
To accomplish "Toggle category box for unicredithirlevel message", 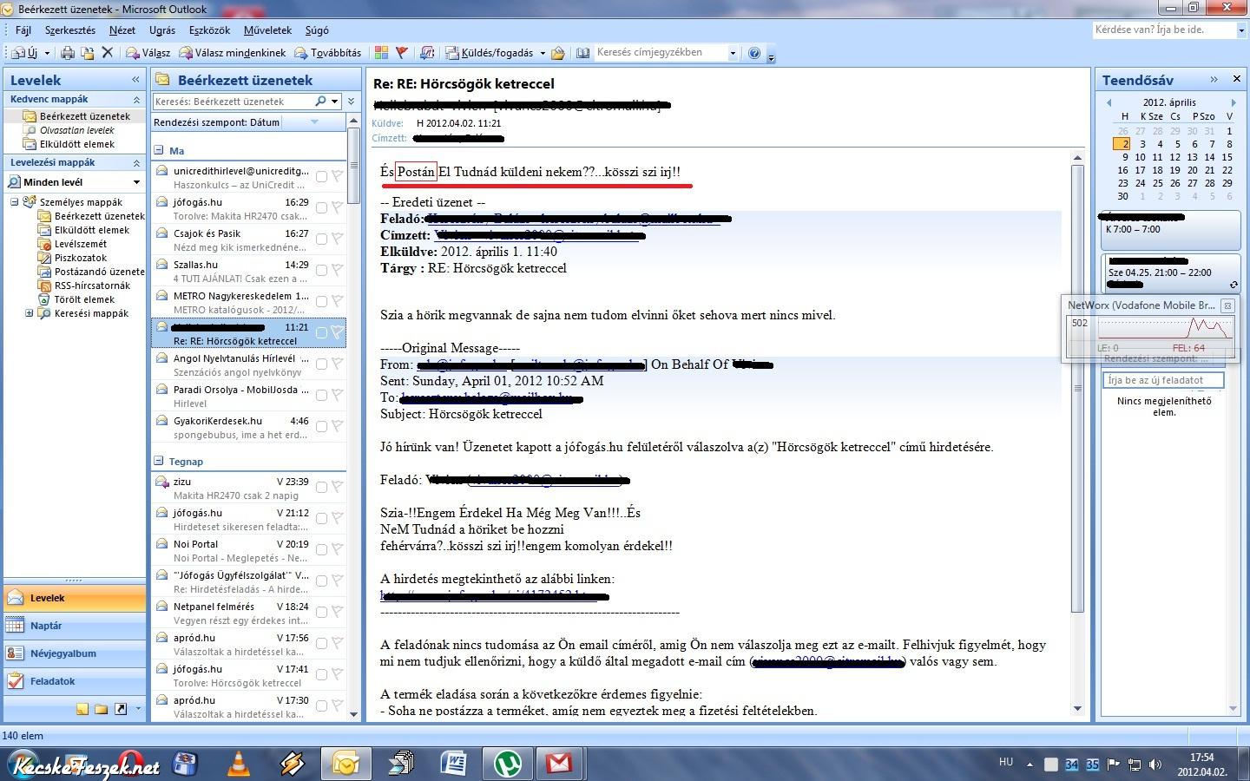I will [321, 176].
